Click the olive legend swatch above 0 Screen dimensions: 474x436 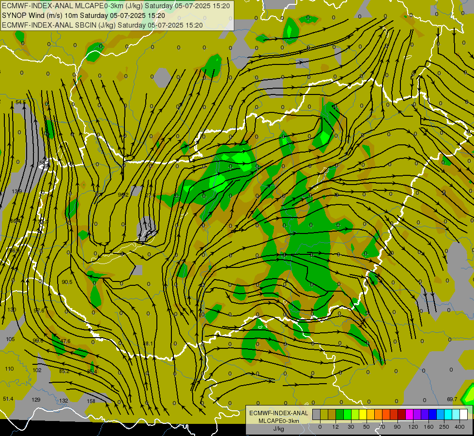pos(324,414)
